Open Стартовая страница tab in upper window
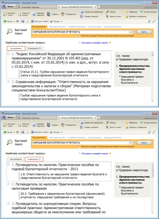The width and height of the screenshot is (159, 219). [x=37, y=7]
